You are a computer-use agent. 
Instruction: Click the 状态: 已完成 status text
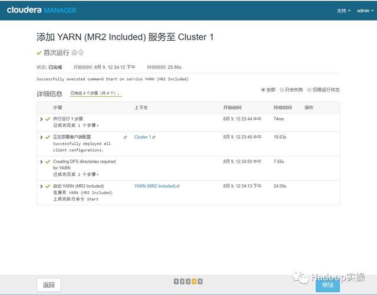(x=49, y=67)
